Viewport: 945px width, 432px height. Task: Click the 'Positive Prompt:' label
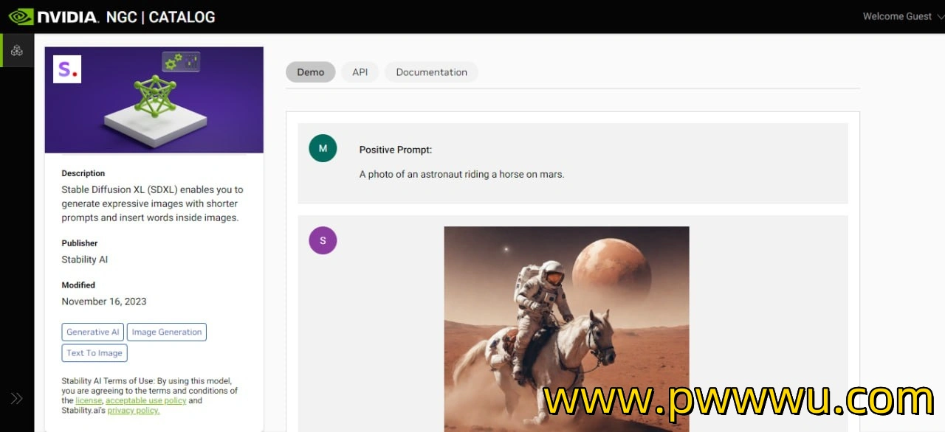[x=396, y=150]
